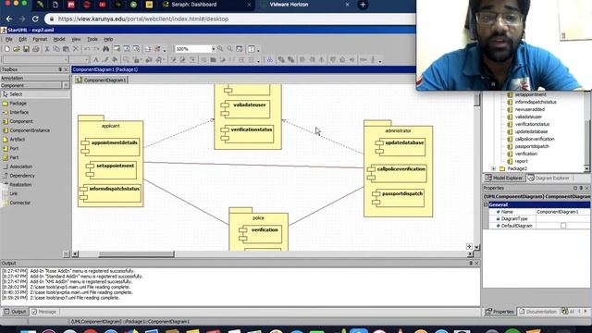Screen dimensions: 592x333
Task: Open the File menu
Action: tap(8, 39)
